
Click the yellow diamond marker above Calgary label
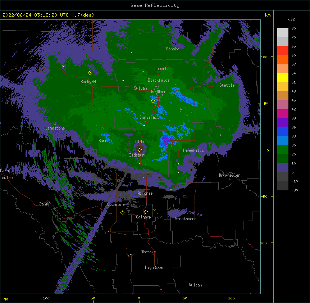[146, 212]
